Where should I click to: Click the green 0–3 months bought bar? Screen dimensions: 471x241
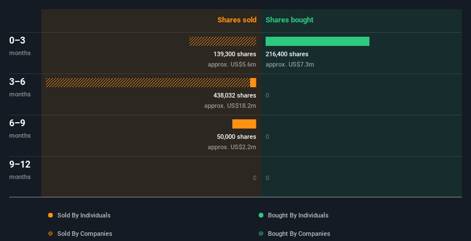pyautogui.click(x=317, y=41)
